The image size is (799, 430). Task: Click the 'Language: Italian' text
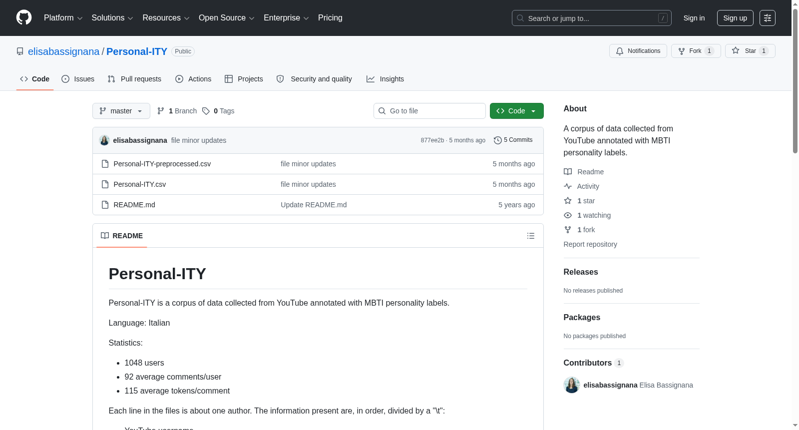pos(139,323)
